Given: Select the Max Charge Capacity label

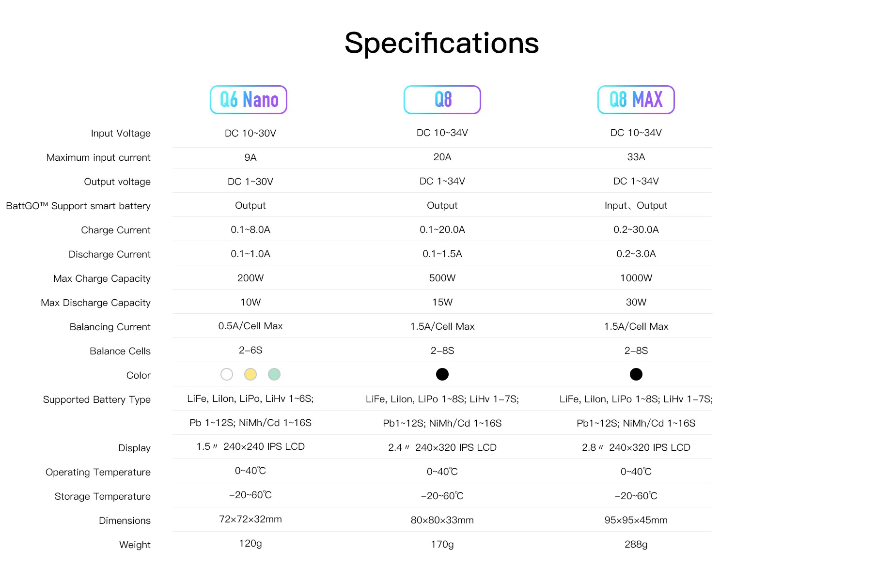Looking at the screenshot, I should coord(102,278).
